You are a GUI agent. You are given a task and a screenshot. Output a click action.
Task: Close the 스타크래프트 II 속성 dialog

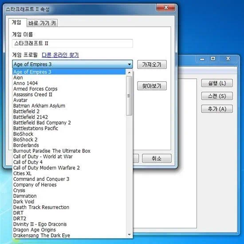point(166,8)
